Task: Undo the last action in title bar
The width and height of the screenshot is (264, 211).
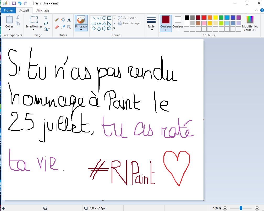Action: (20, 3)
